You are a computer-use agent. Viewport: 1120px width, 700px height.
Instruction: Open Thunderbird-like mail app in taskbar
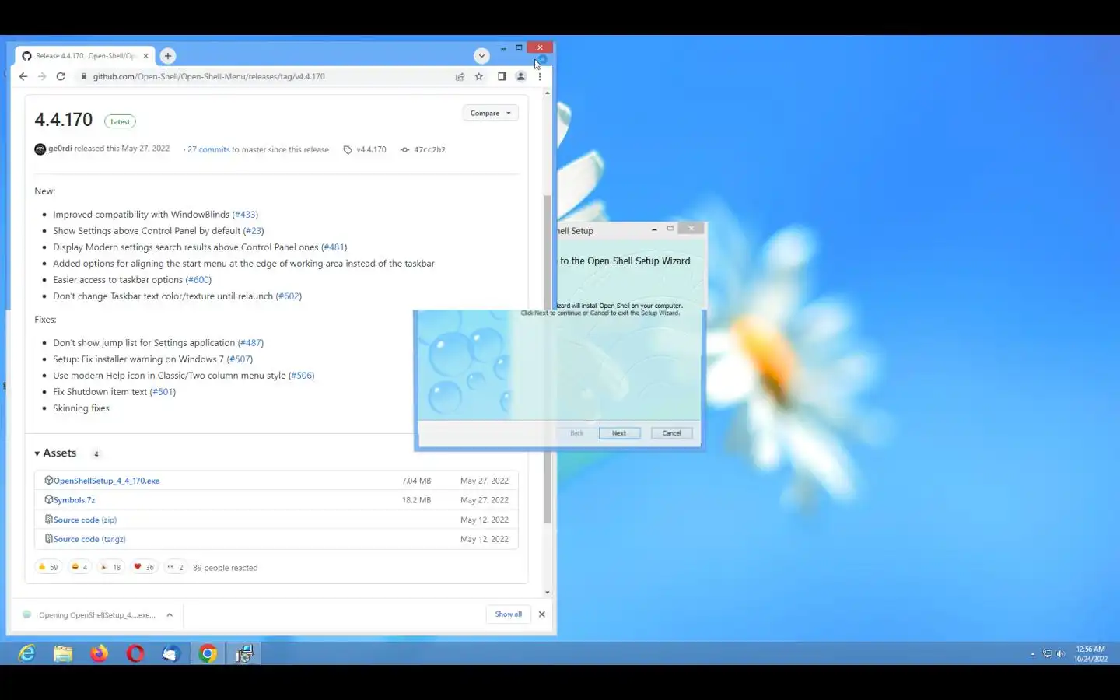point(171,653)
